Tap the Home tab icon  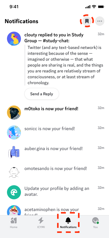click(14, 222)
